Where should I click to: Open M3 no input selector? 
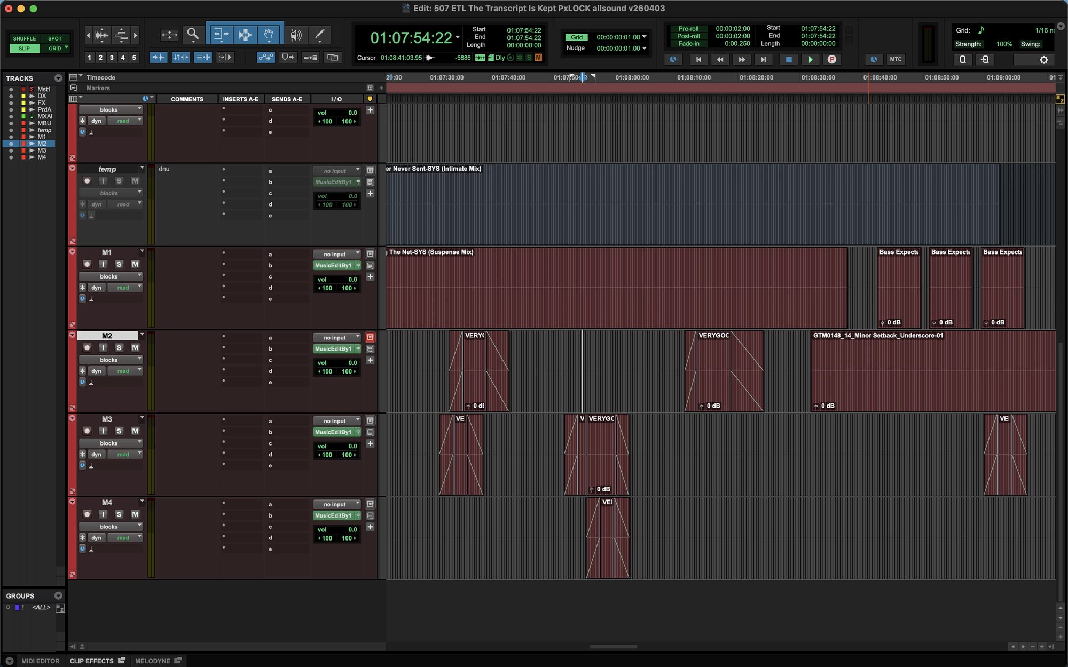coord(337,421)
